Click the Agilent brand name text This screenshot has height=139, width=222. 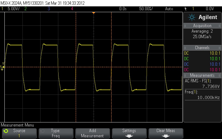tap(208, 17)
